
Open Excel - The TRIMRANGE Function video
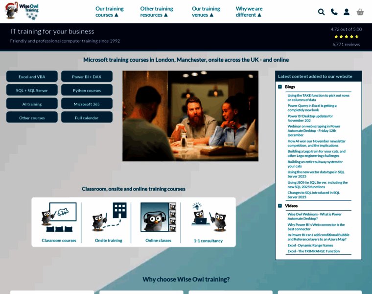click(x=313, y=251)
